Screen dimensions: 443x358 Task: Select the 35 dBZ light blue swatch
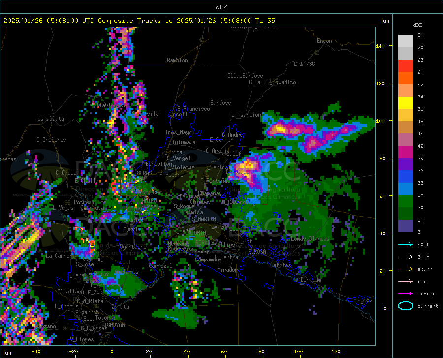(x=406, y=189)
